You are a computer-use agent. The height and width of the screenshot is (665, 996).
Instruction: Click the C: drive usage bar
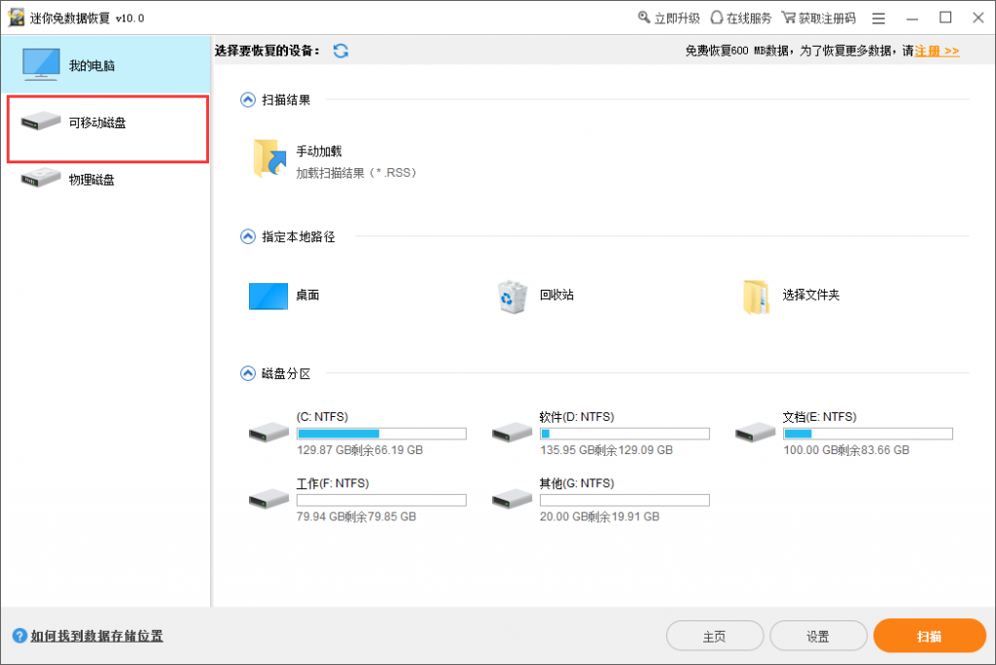click(x=381, y=434)
